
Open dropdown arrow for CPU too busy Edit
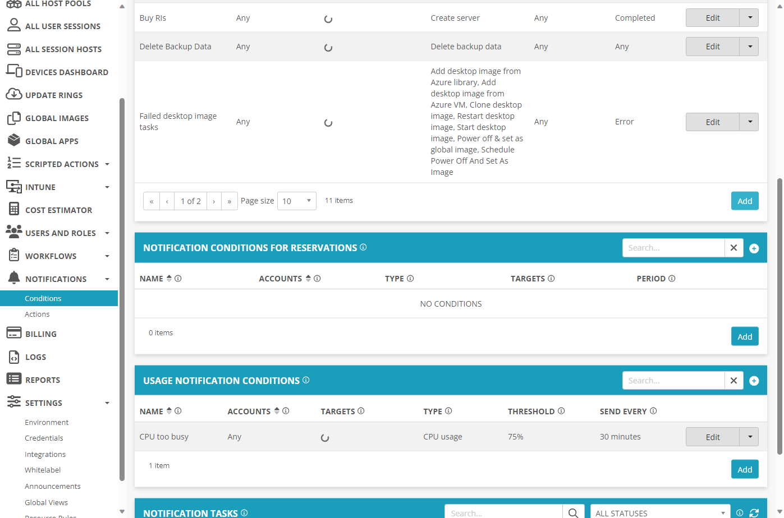point(749,437)
